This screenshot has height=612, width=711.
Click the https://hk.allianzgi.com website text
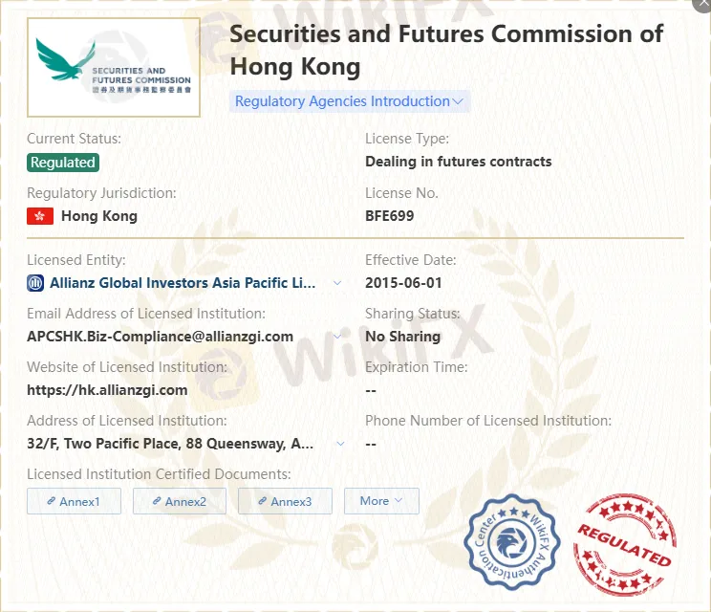click(x=107, y=390)
